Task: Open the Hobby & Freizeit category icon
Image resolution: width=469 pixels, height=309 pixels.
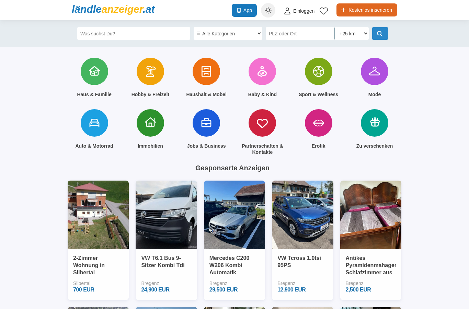Action: [x=150, y=71]
